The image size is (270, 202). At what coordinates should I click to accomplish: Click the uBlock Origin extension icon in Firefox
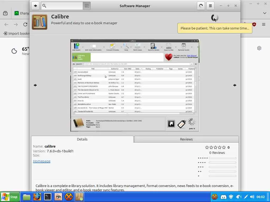(x=254, y=24)
